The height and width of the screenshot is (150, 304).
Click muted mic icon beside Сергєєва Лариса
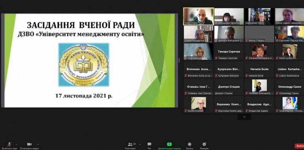pyautogui.click(x=277, y=41)
